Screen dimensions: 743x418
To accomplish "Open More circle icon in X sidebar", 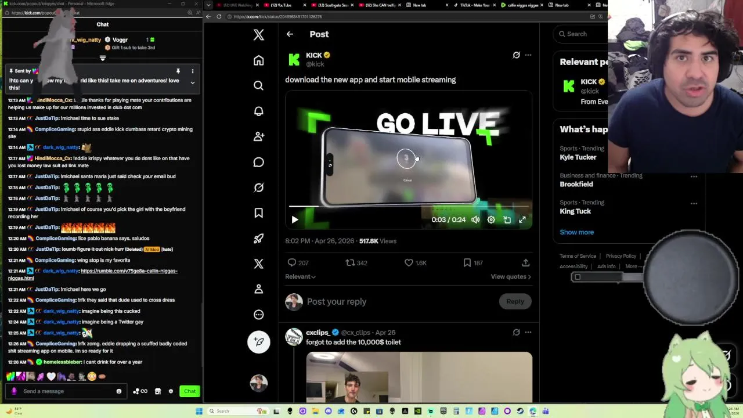I will (259, 315).
